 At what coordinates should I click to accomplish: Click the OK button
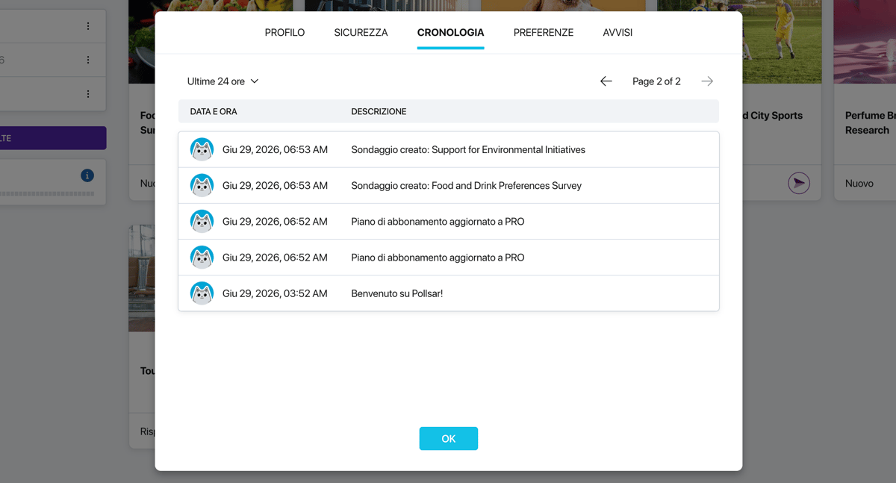pos(448,439)
